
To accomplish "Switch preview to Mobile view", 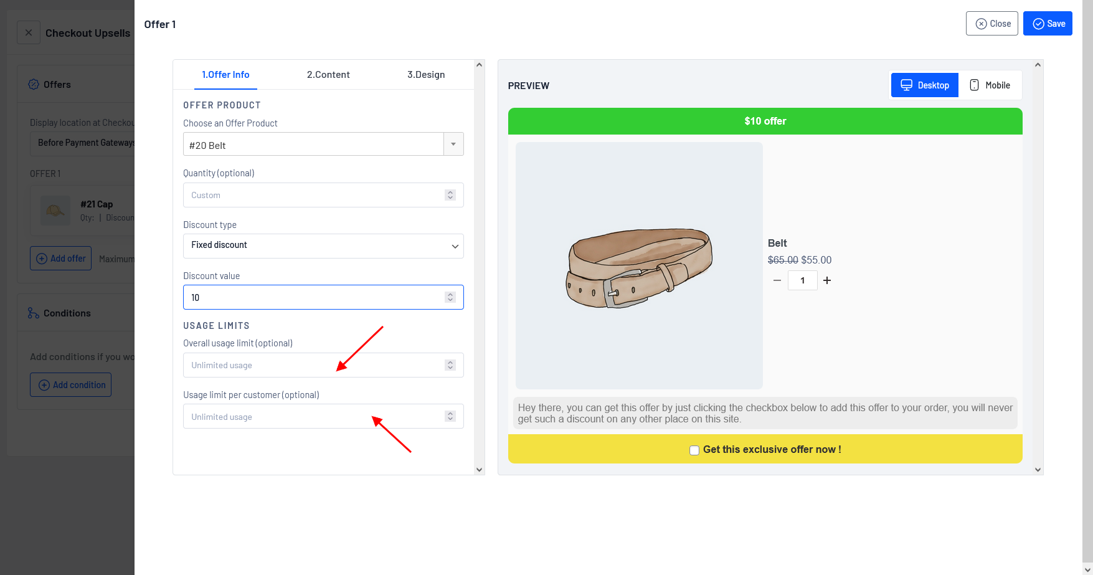I will point(990,85).
